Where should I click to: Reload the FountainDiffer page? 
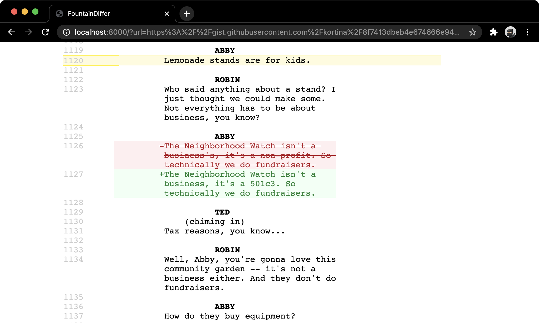pyautogui.click(x=45, y=32)
